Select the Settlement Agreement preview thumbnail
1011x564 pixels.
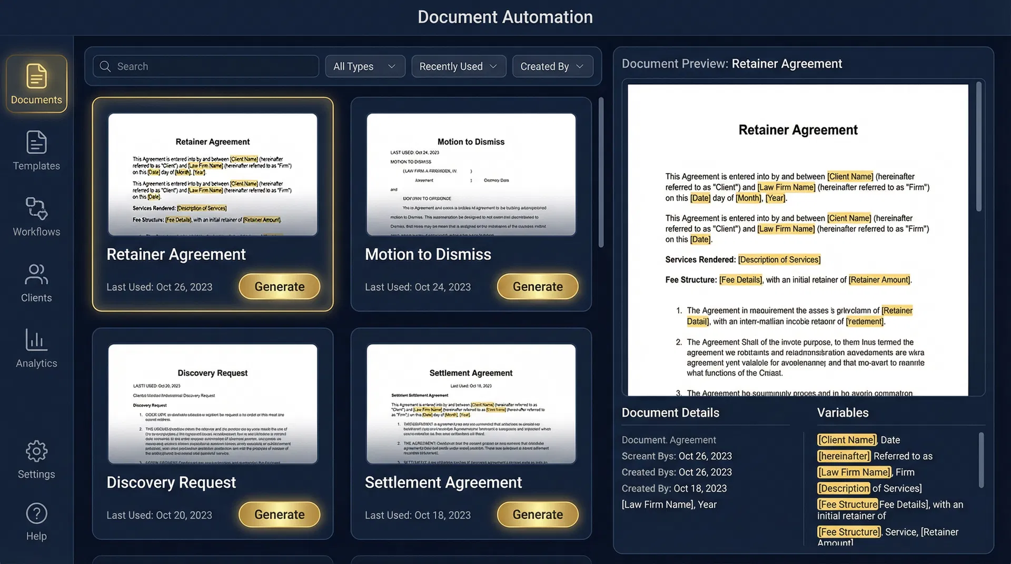tap(470, 404)
